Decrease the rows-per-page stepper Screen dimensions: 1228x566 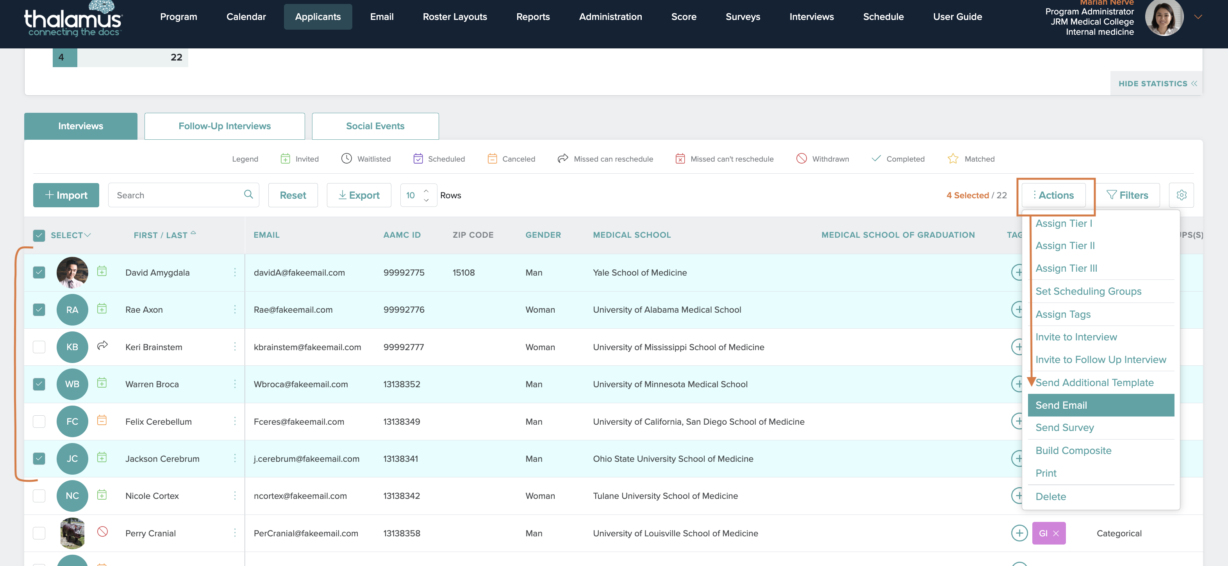point(426,200)
